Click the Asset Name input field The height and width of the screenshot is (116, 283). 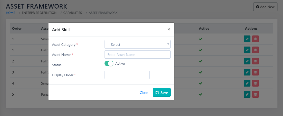coord(137,55)
